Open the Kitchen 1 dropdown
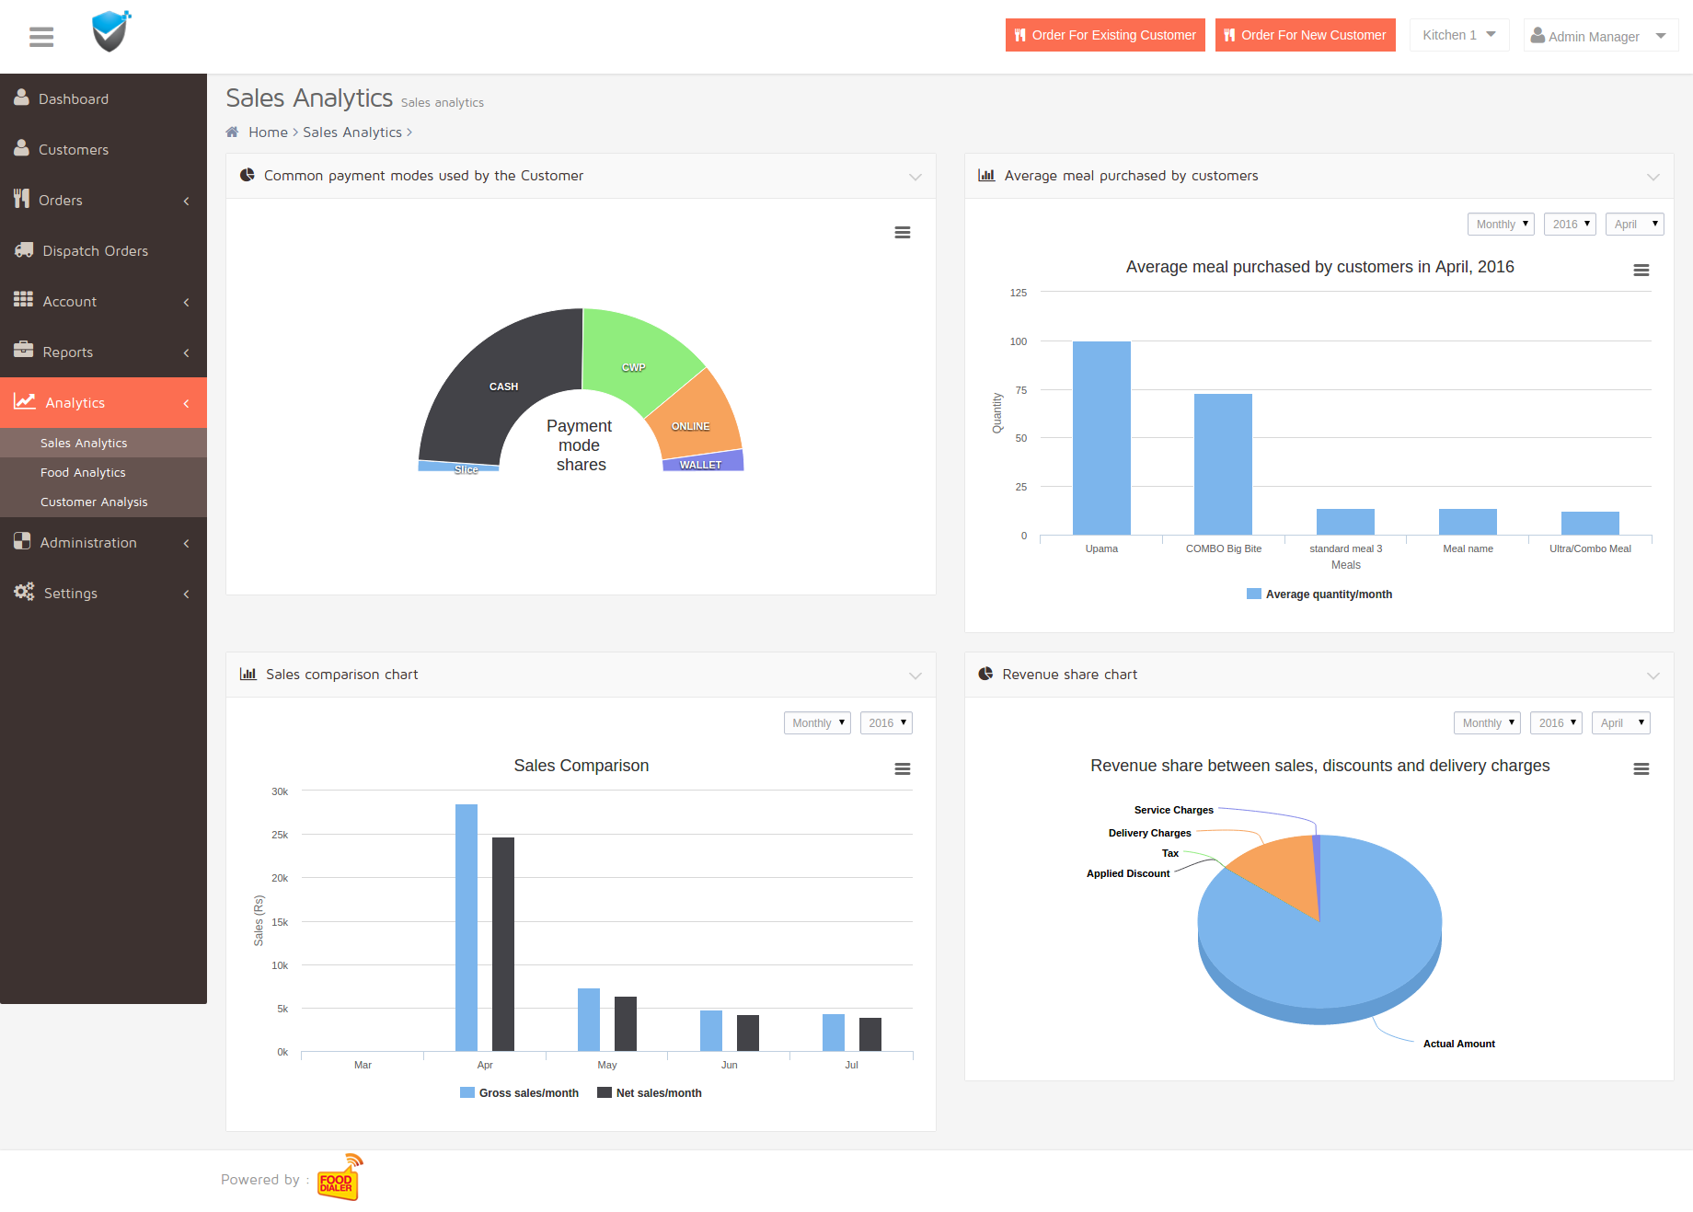This screenshot has width=1693, height=1212. [x=1459, y=35]
